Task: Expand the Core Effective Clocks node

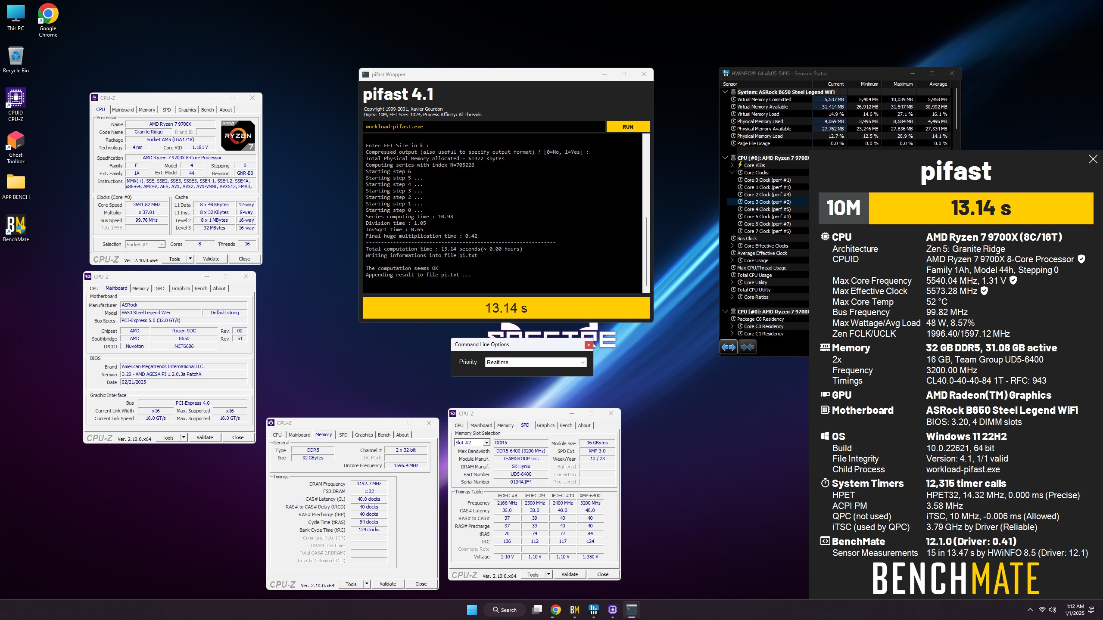Action: pyautogui.click(x=732, y=246)
